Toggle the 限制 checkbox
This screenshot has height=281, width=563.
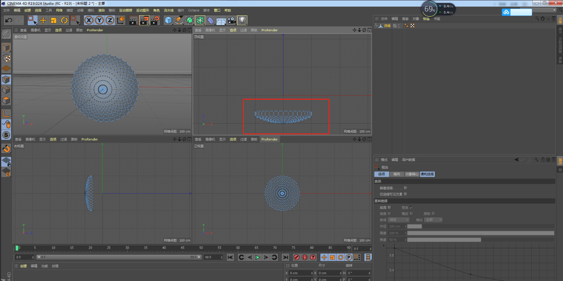click(433, 214)
